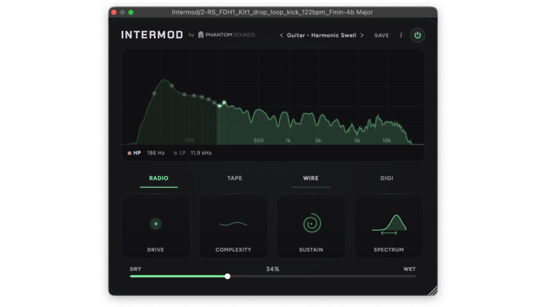This screenshot has height=307, width=546.
Task: Click the Complexity wave icon
Action: [x=233, y=224]
